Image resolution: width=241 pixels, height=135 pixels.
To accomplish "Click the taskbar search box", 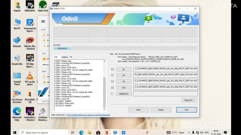I will coord(44,132).
